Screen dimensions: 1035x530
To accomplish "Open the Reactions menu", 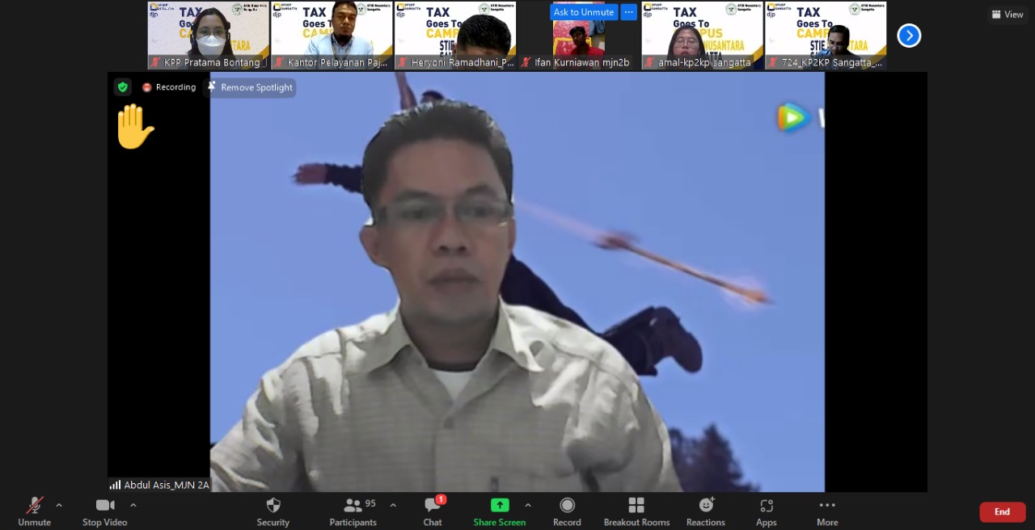I will coord(706,506).
